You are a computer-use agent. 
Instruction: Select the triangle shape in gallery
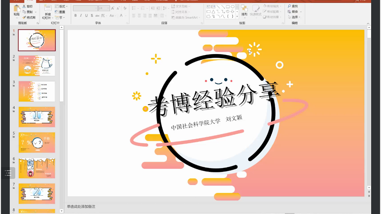click(x=213, y=12)
